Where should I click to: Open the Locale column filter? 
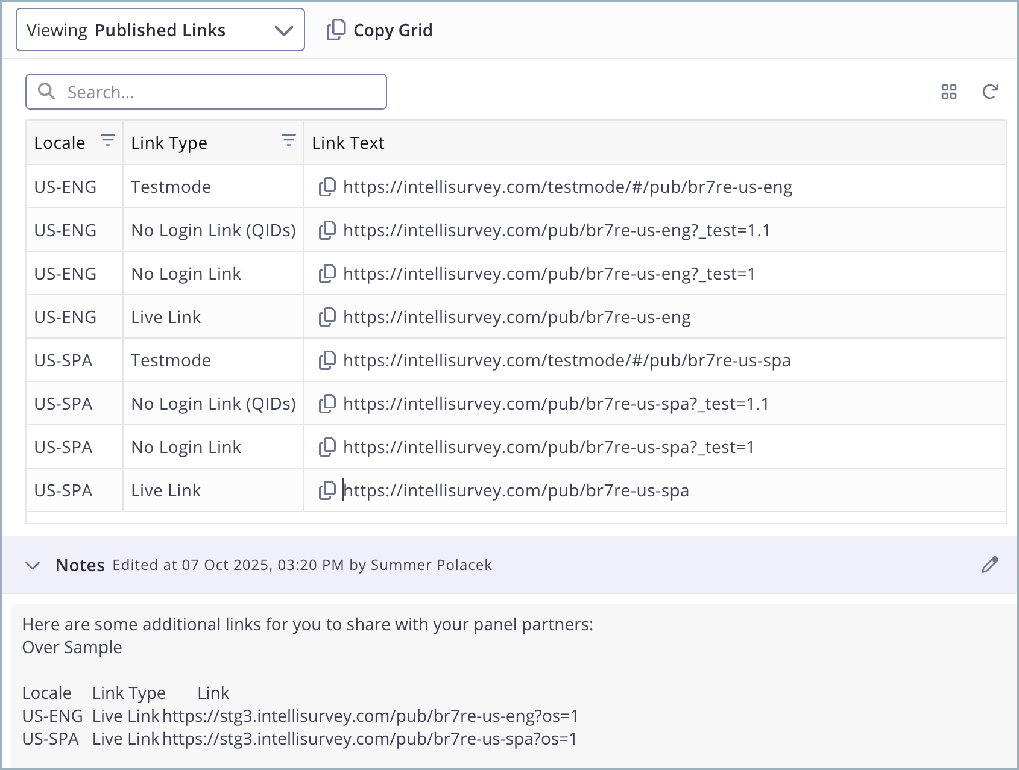pos(108,141)
